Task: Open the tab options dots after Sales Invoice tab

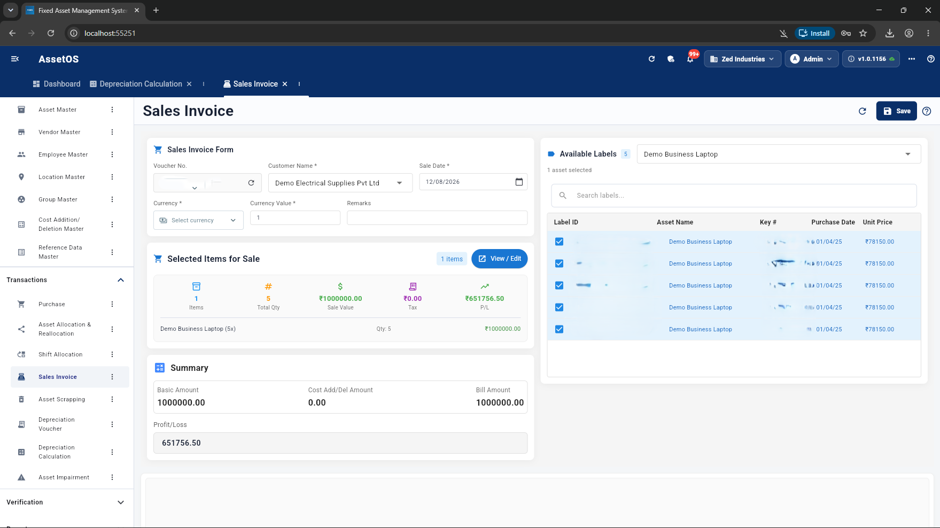Action: point(299,84)
